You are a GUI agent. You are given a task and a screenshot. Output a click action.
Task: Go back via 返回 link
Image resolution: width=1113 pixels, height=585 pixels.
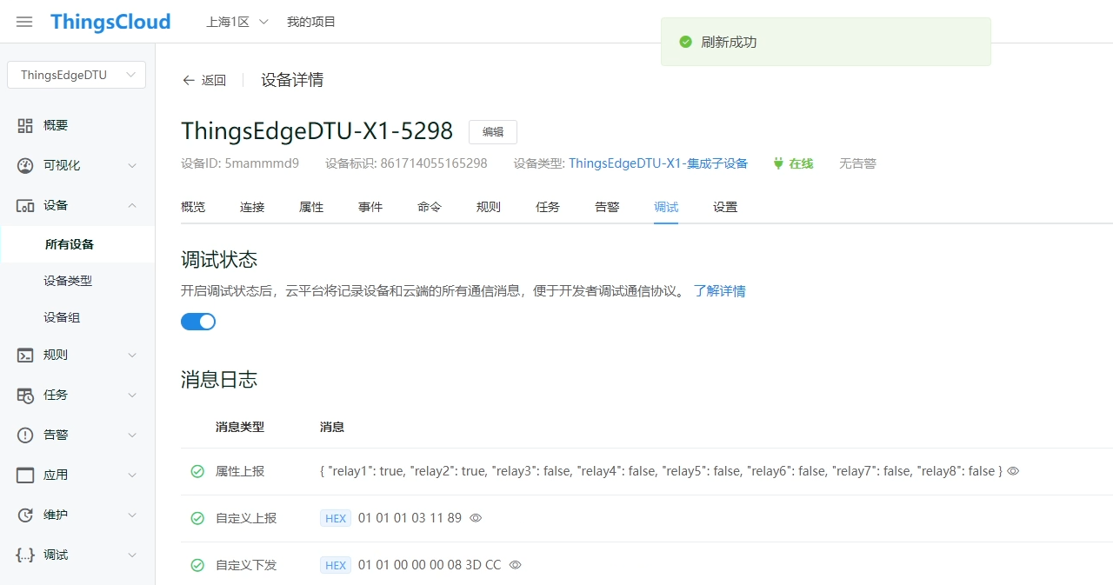pos(214,80)
